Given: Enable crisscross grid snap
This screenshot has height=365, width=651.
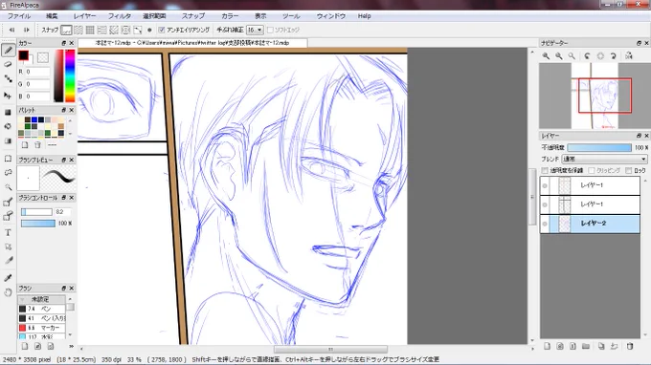Looking at the screenshot, I should click(90, 30).
